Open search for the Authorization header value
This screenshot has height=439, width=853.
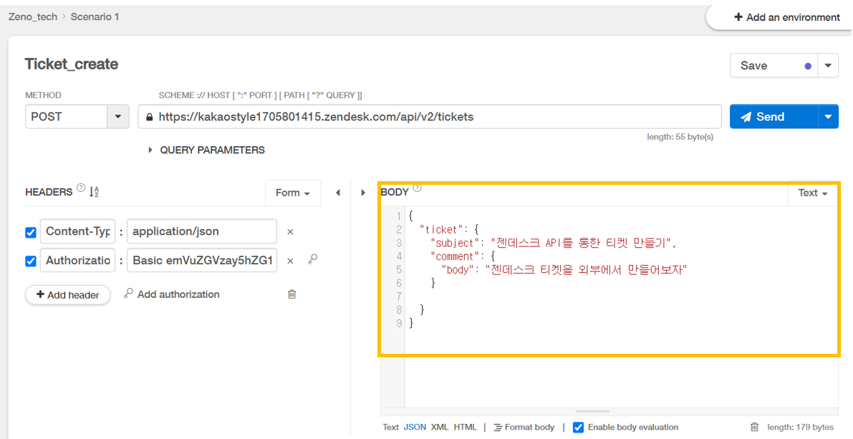(312, 260)
